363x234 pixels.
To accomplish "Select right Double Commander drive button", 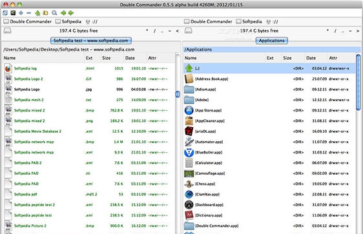I will pos(208,21).
